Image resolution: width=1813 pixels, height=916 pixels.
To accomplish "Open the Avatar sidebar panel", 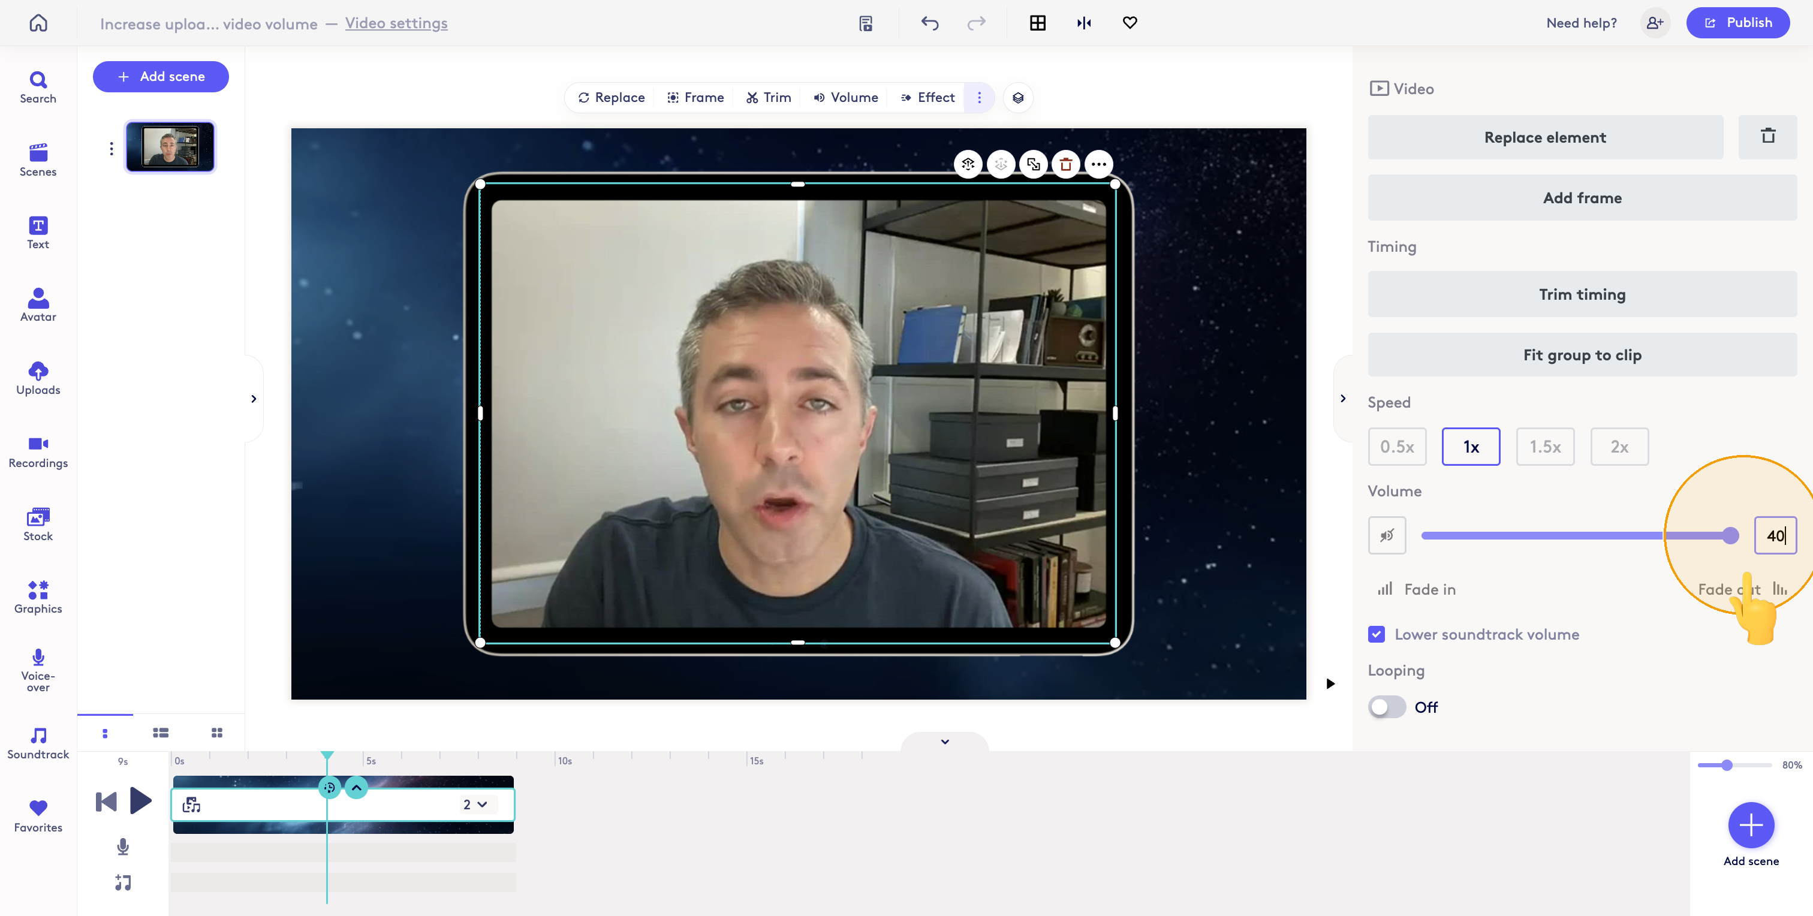I will click(x=38, y=305).
